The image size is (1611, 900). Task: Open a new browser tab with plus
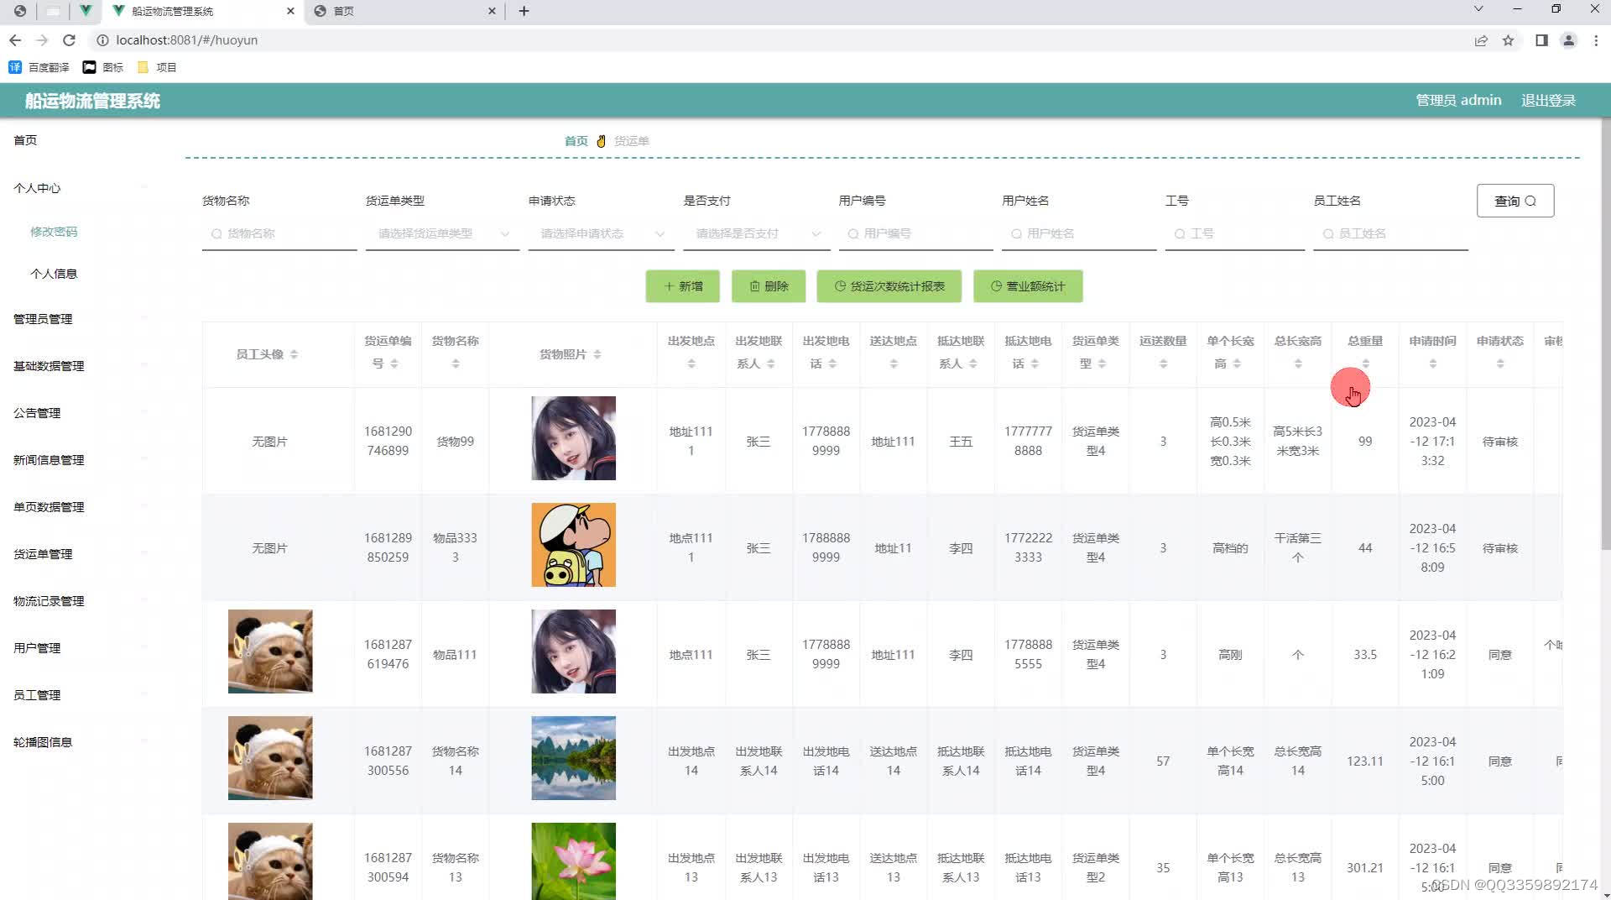(x=524, y=11)
